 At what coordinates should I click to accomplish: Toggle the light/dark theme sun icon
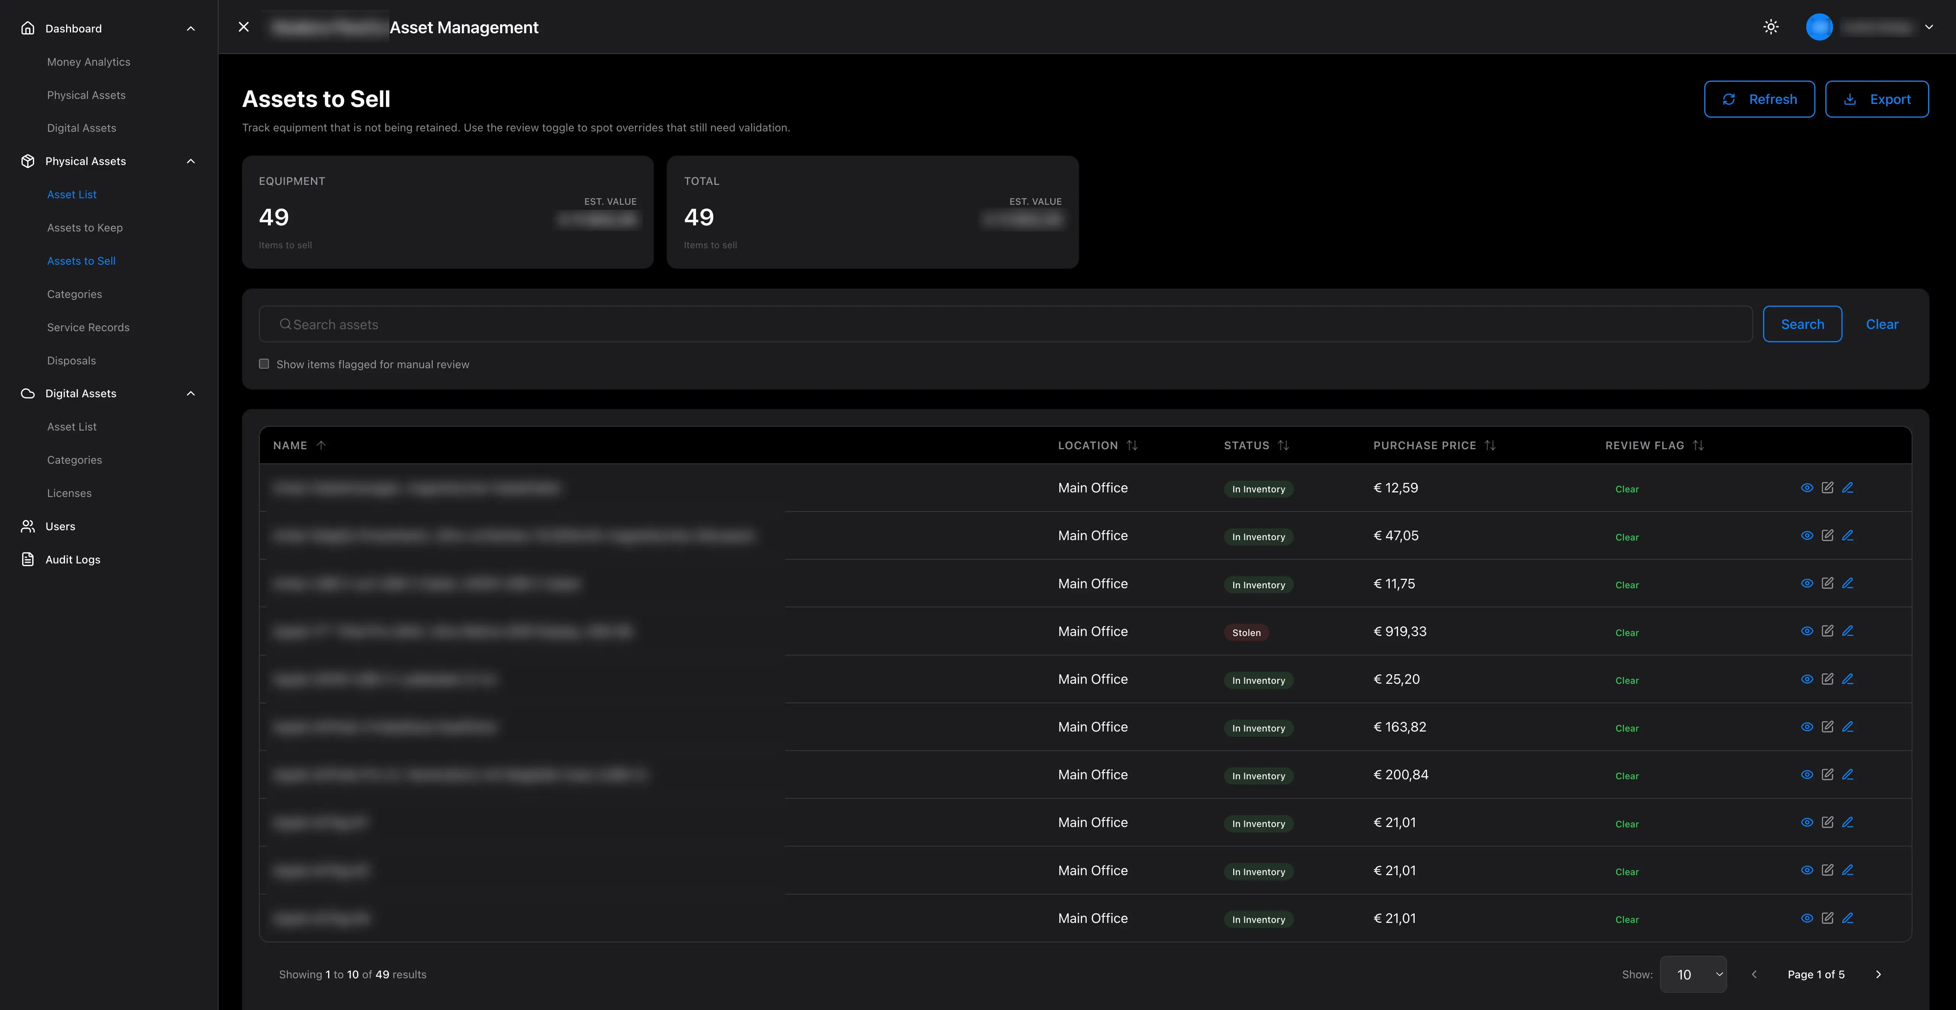point(1771,28)
